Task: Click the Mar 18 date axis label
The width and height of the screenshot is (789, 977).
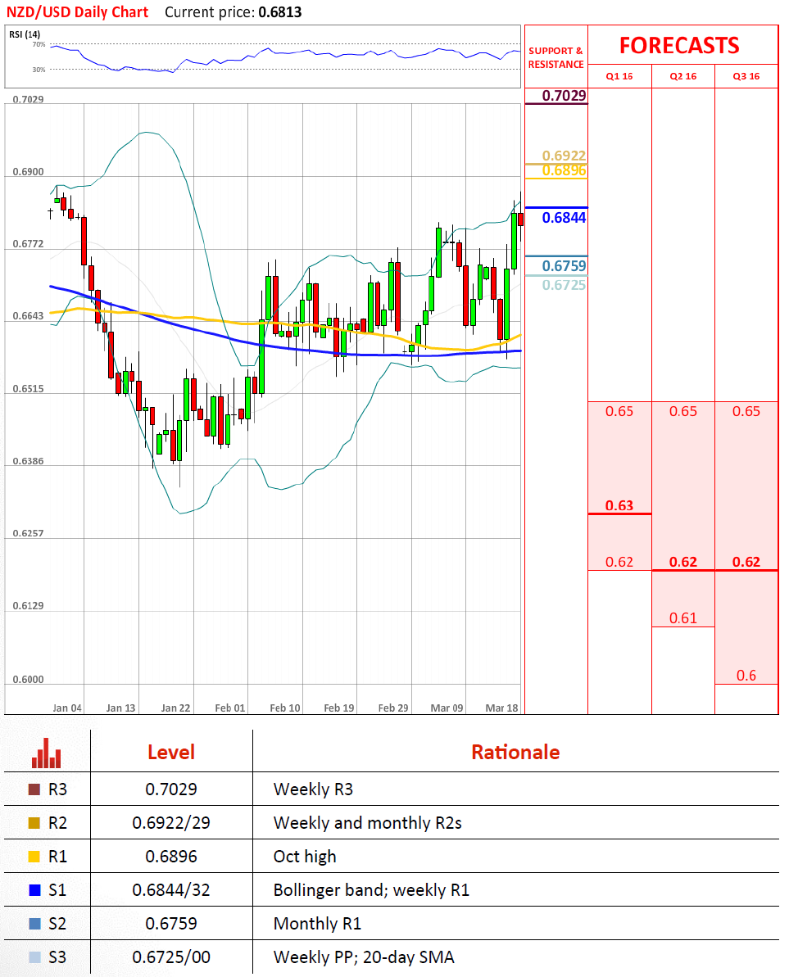Action: pos(501,708)
